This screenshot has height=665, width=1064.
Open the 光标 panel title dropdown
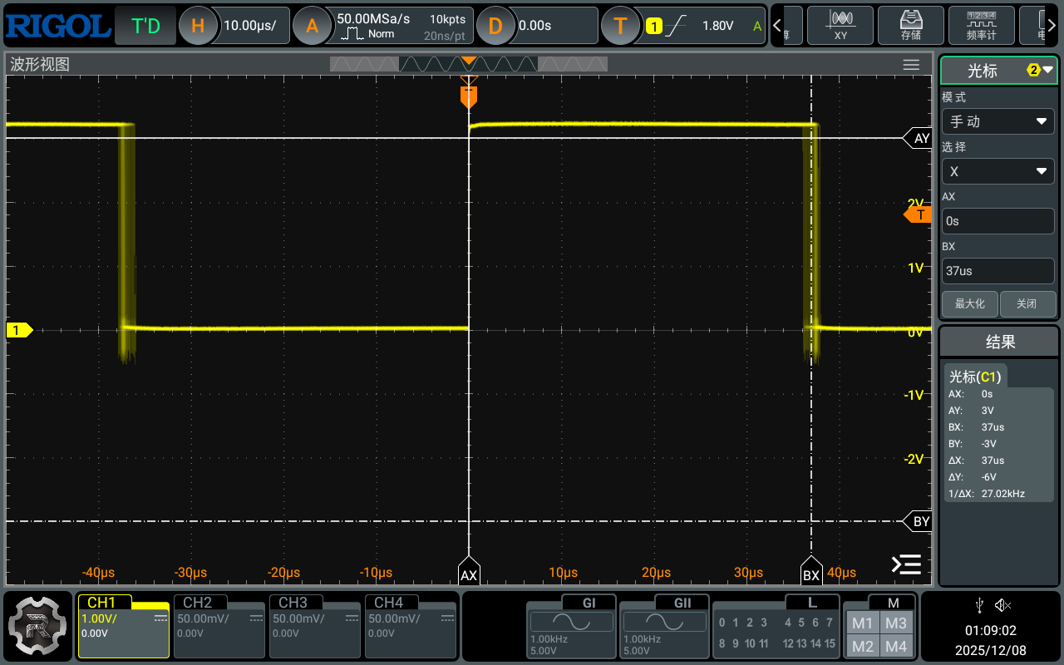tap(997, 71)
